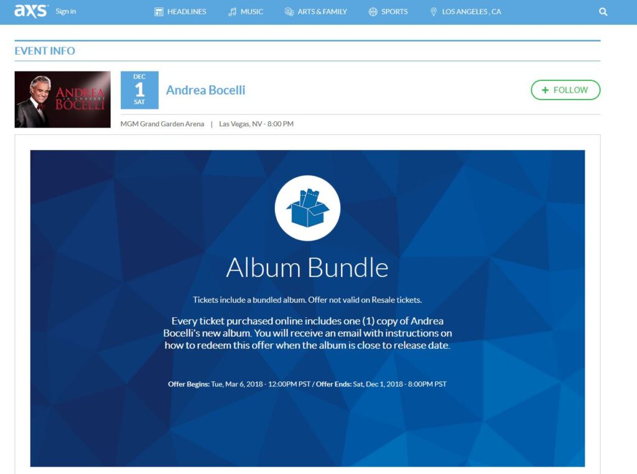Click the Music note icon
Viewport: 637px width, 474px height.
pos(233,12)
